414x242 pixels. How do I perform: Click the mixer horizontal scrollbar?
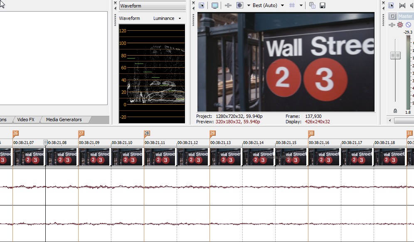(404, 120)
